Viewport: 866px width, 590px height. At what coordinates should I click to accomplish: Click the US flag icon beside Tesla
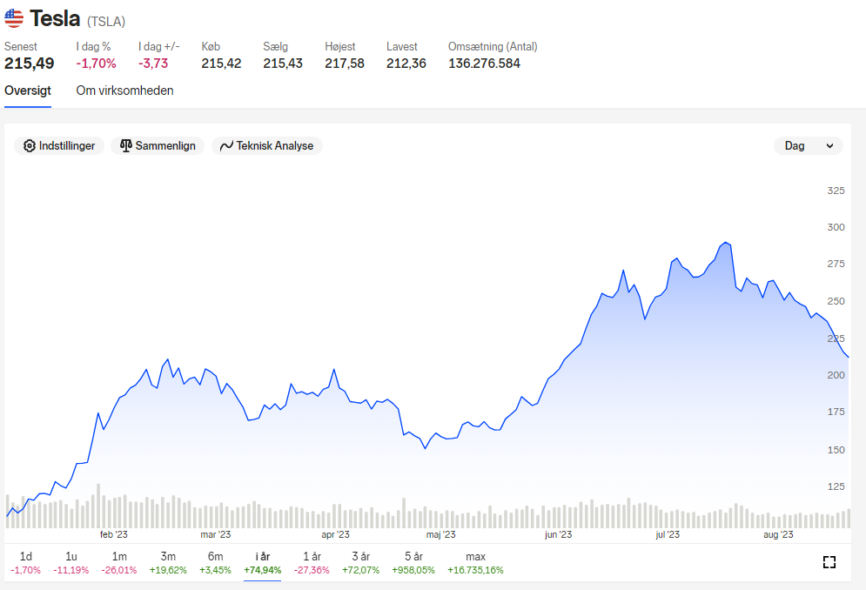14,18
